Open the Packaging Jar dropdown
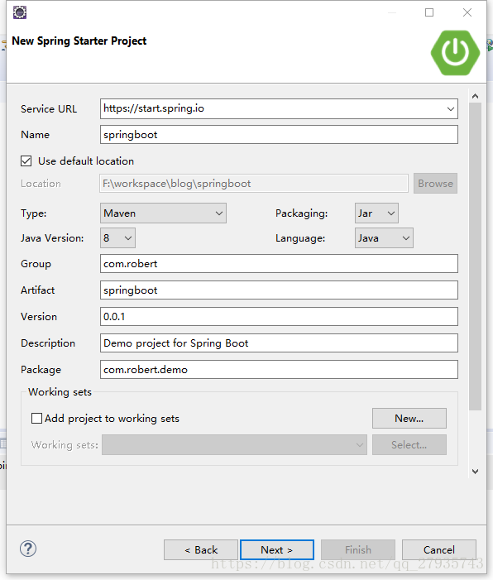This screenshot has height=580, width=493. pyautogui.click(x=376, y=213)
